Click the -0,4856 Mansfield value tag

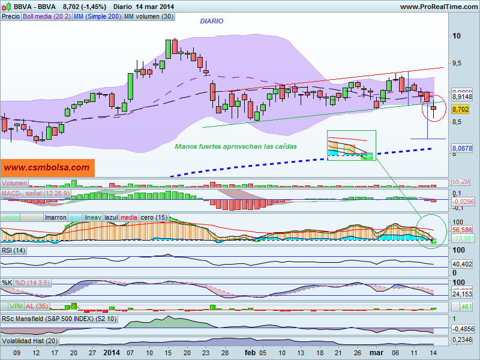[x=463, y=329]
